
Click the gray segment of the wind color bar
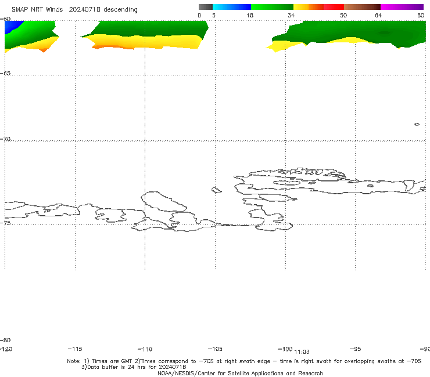tap(205, 7)
